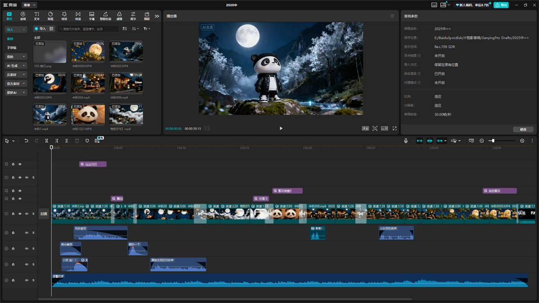Choose the selection pointer tool
Screen dimensions: 539x303
click(7, 141)
